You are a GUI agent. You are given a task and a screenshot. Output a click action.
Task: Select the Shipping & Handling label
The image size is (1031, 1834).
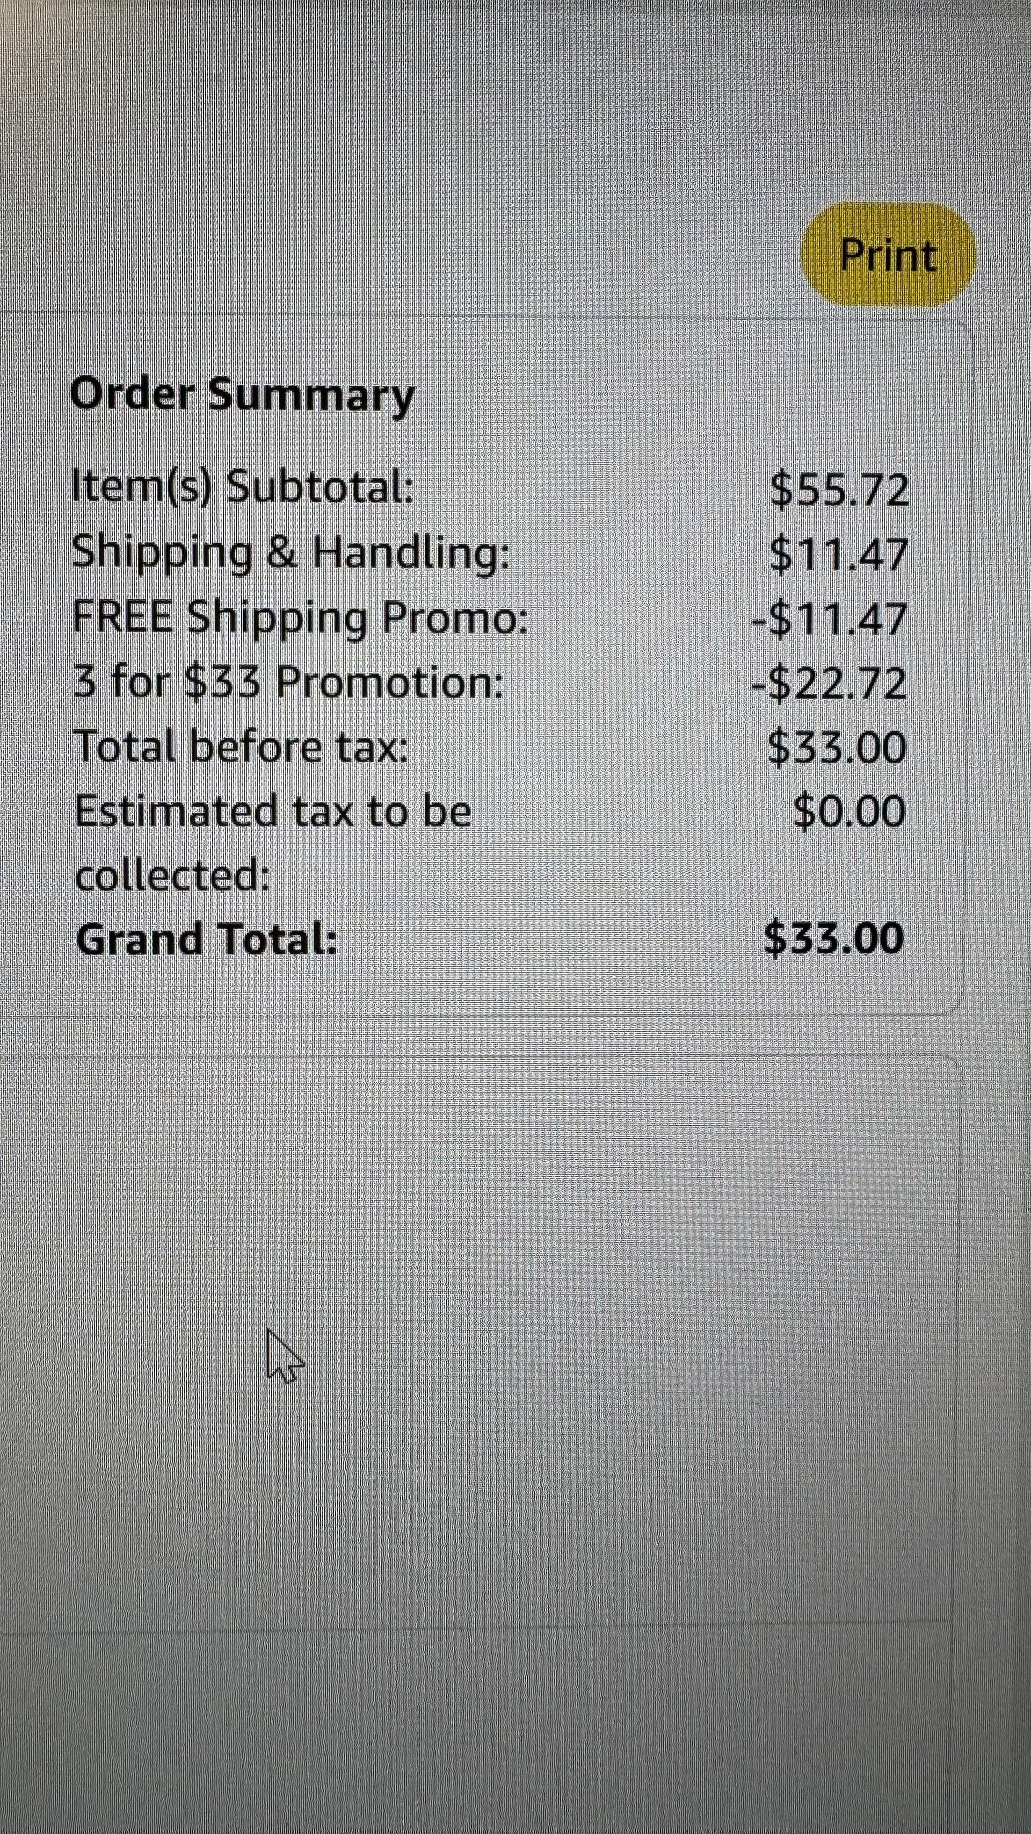(291, 553)
